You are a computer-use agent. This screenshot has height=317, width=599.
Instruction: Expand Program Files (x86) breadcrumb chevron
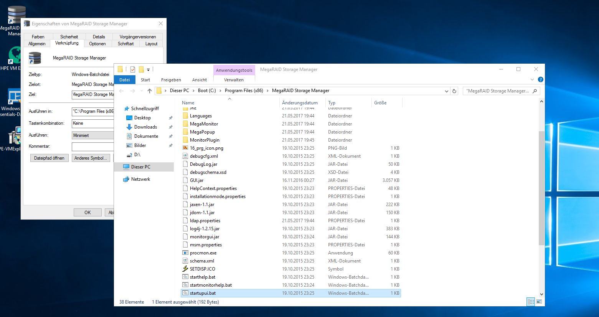268,91
